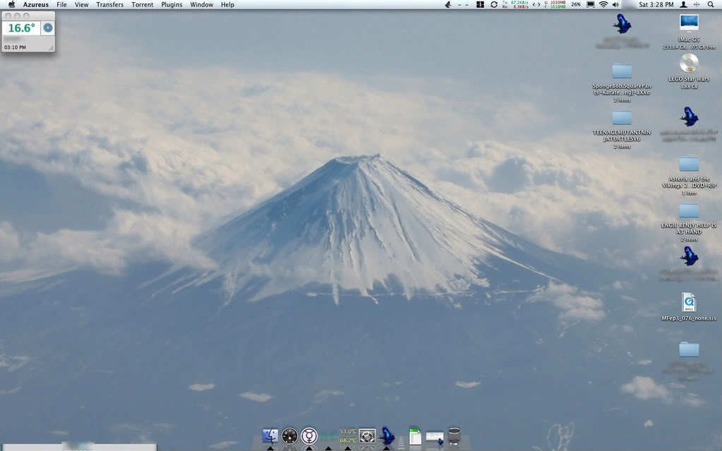This screenshot has height=451, width=722.
Task: Click the Sat 3:28 PM clock
Action: coord(656,5)
